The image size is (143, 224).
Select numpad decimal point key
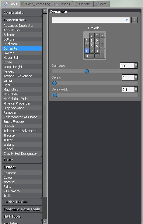pyautogui.click(x=97, y=56)
